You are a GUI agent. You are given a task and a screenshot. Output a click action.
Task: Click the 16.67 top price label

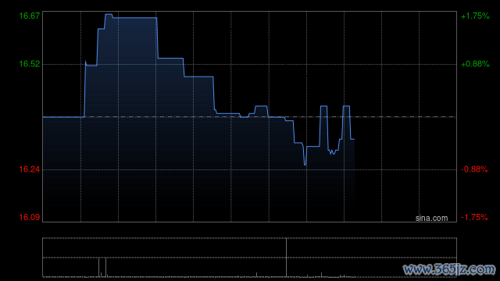point(30,16)
